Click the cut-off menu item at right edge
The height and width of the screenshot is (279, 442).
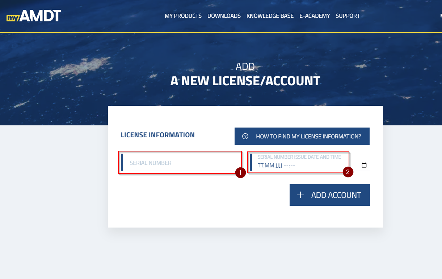[441, 16]
